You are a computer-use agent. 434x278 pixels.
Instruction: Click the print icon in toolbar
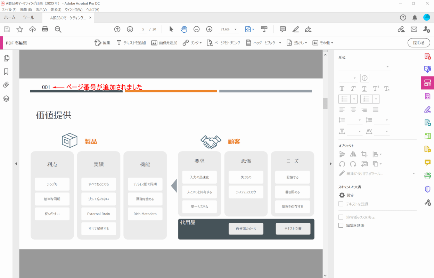click(x=45, y=29)
